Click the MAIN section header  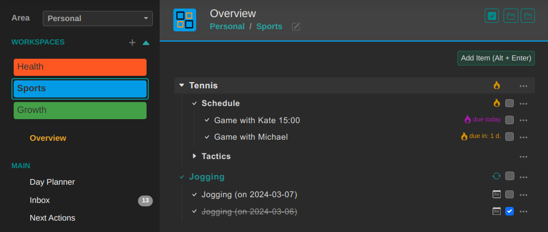click(21, 166)
